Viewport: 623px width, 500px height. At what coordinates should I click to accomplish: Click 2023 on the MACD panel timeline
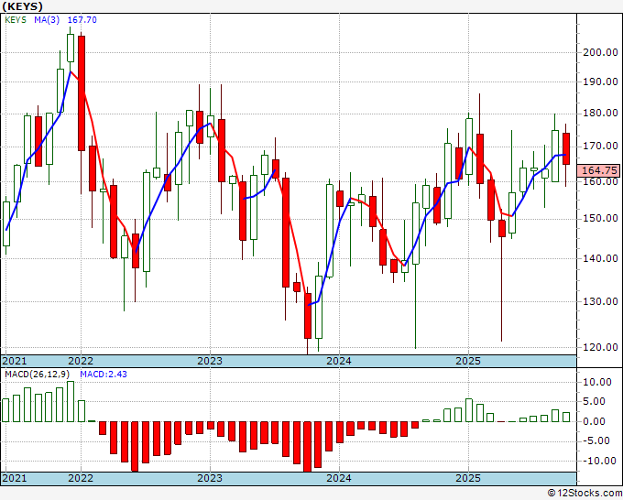(210, 478)
